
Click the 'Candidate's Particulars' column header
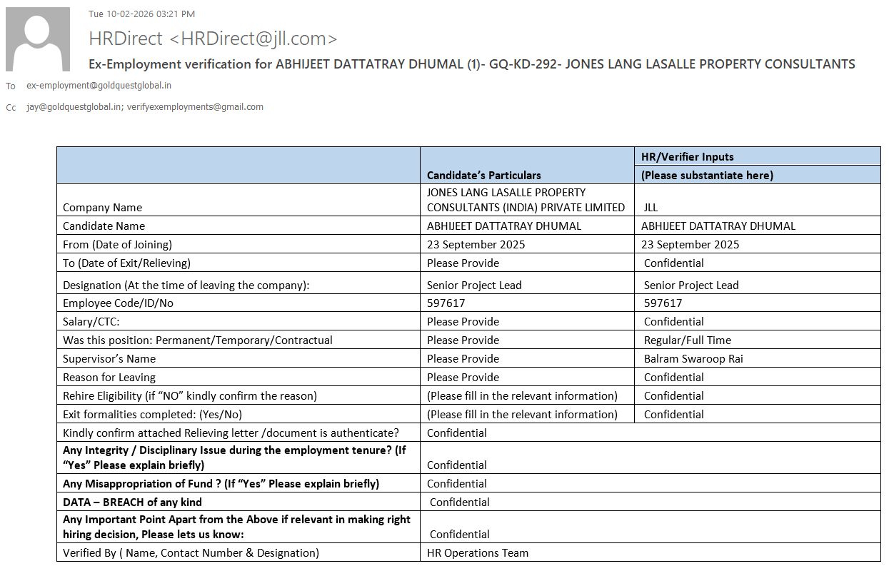click(483, 175)
